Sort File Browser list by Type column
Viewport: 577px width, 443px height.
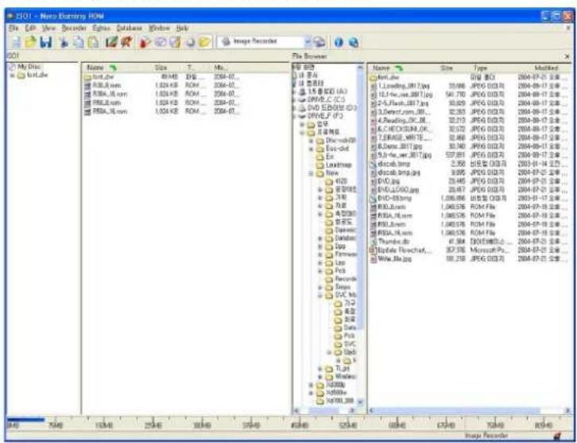pyautogui.click(x=480, y=68)
